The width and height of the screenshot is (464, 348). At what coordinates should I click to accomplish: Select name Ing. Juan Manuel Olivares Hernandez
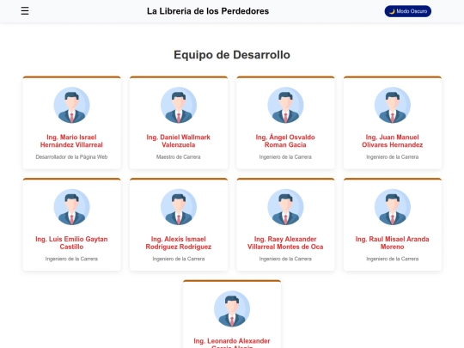393,141
